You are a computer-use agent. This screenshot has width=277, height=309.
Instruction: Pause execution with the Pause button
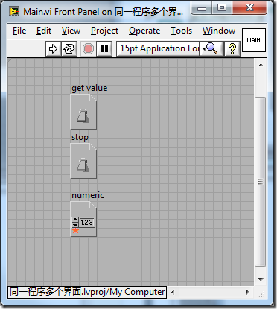[104, 48]
